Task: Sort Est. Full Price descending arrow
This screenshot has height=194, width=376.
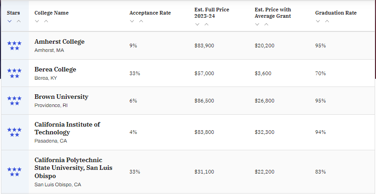Action: tap(197, 24)
